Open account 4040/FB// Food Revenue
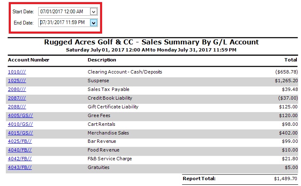 pyautogui.click(x=20, y=150)
